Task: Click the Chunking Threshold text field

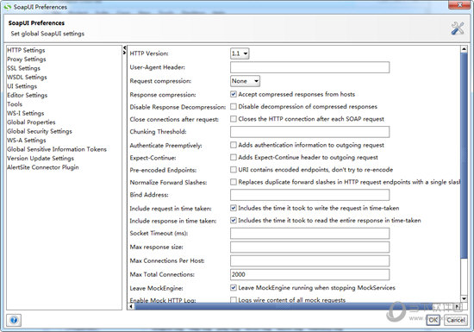Action: point(310,132)
